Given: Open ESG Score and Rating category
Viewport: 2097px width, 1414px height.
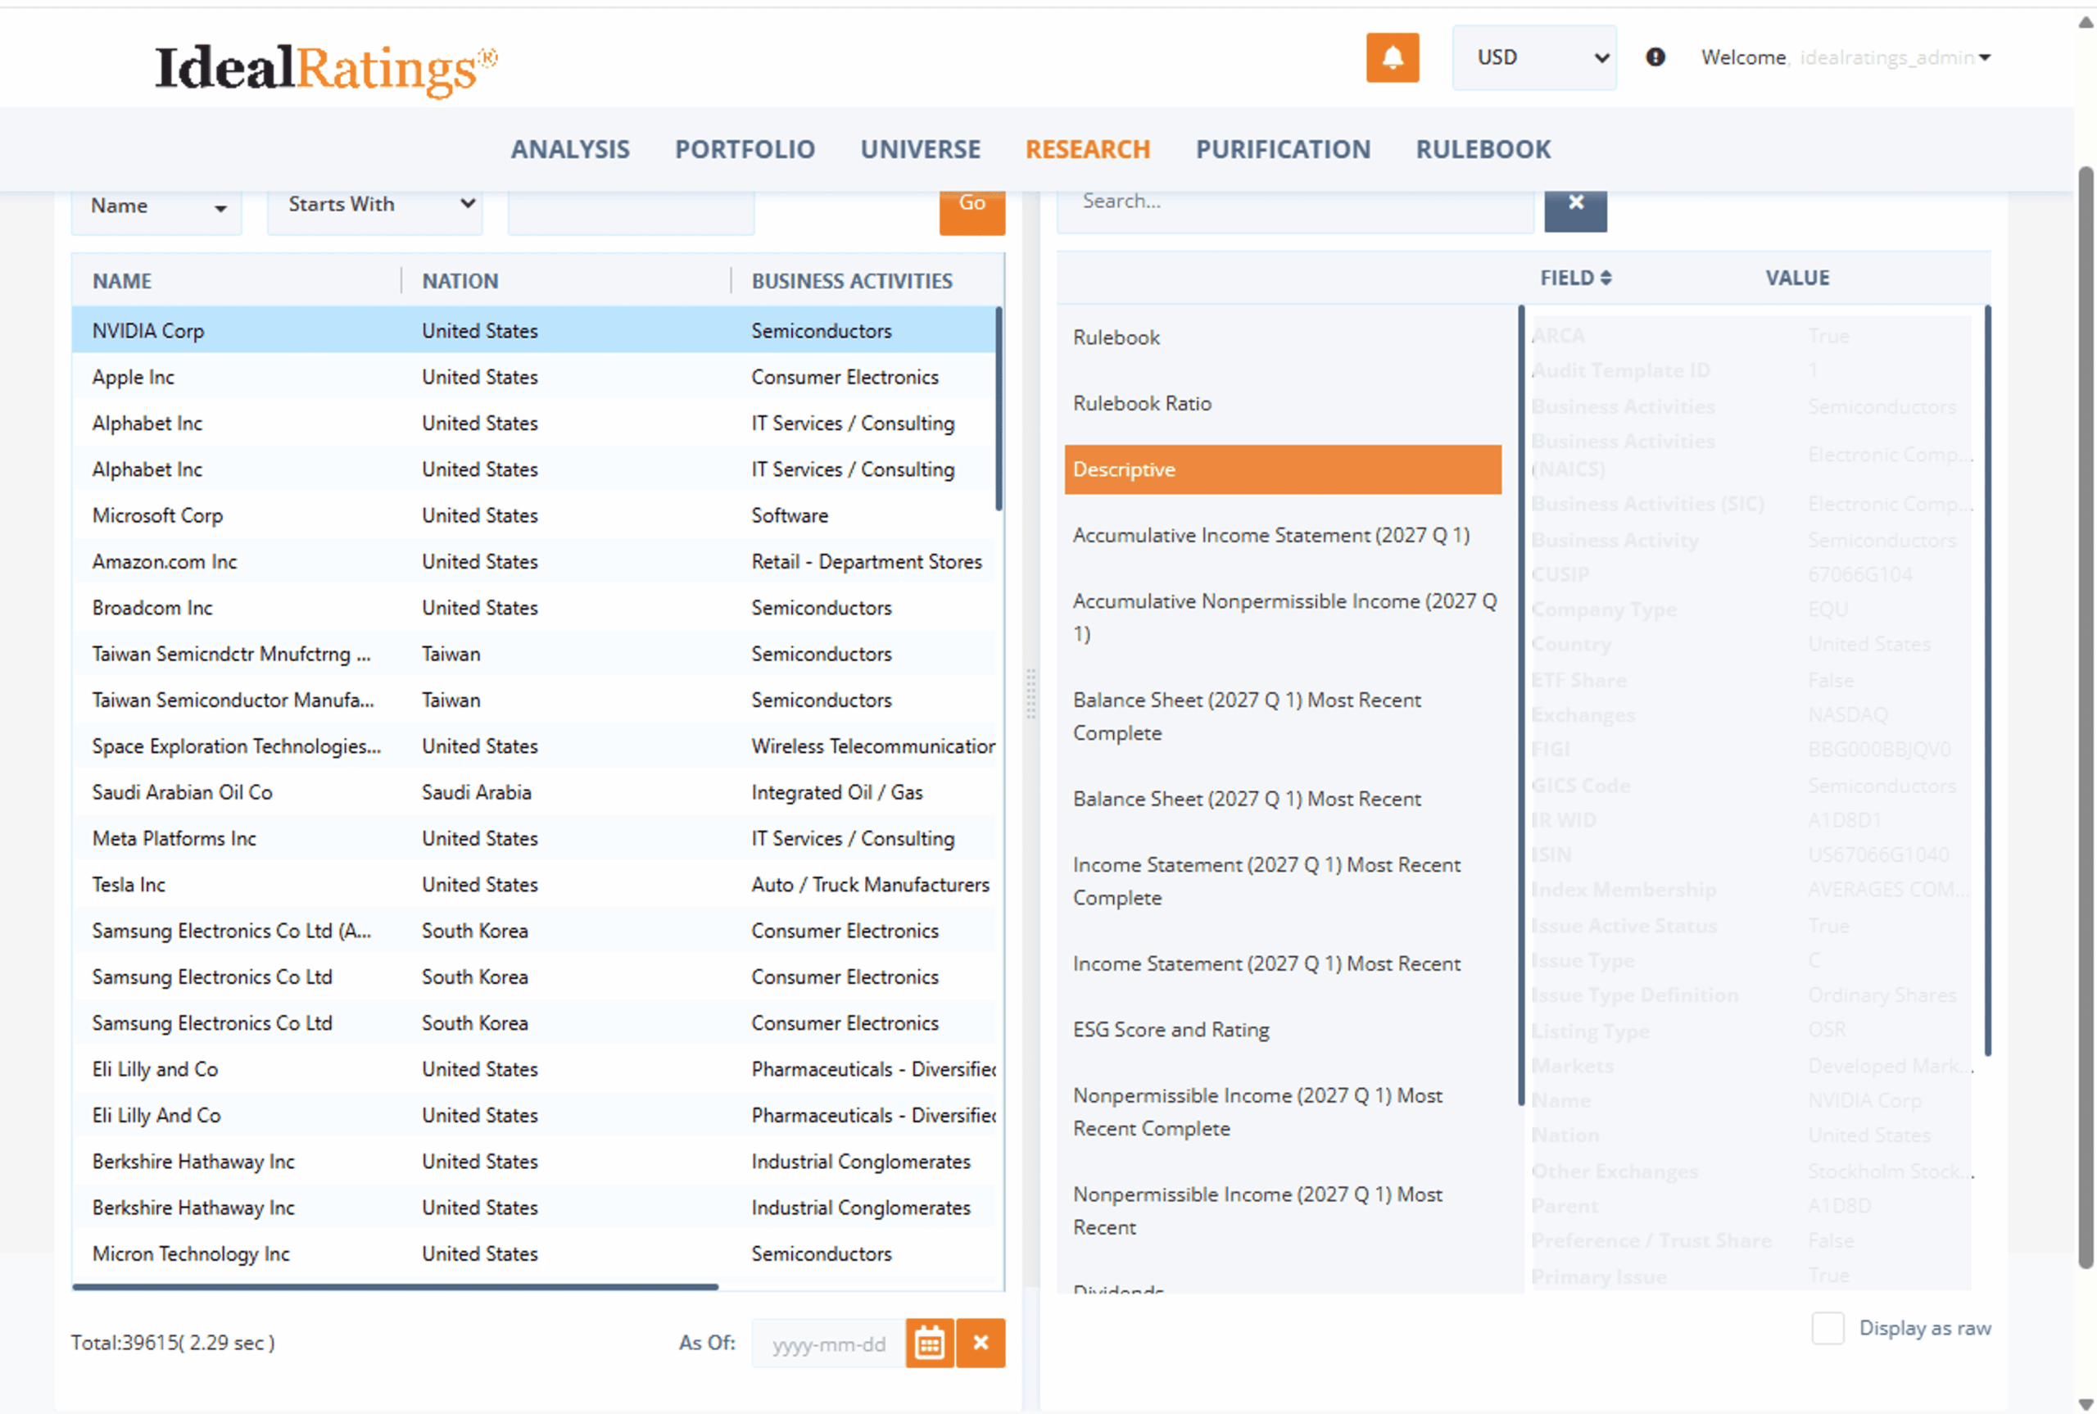Looking at the screenshot, I should (1282, 1029).
